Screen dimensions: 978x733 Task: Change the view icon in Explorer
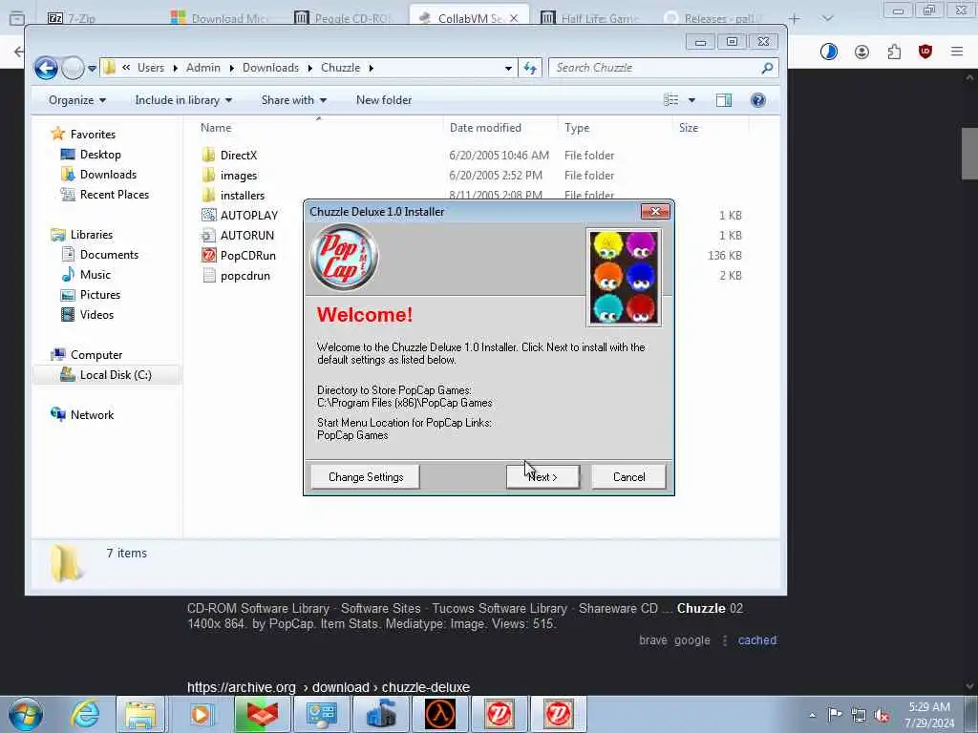click(671, 100)
